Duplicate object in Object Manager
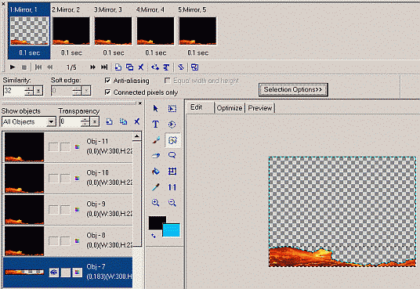 (123, 121)
